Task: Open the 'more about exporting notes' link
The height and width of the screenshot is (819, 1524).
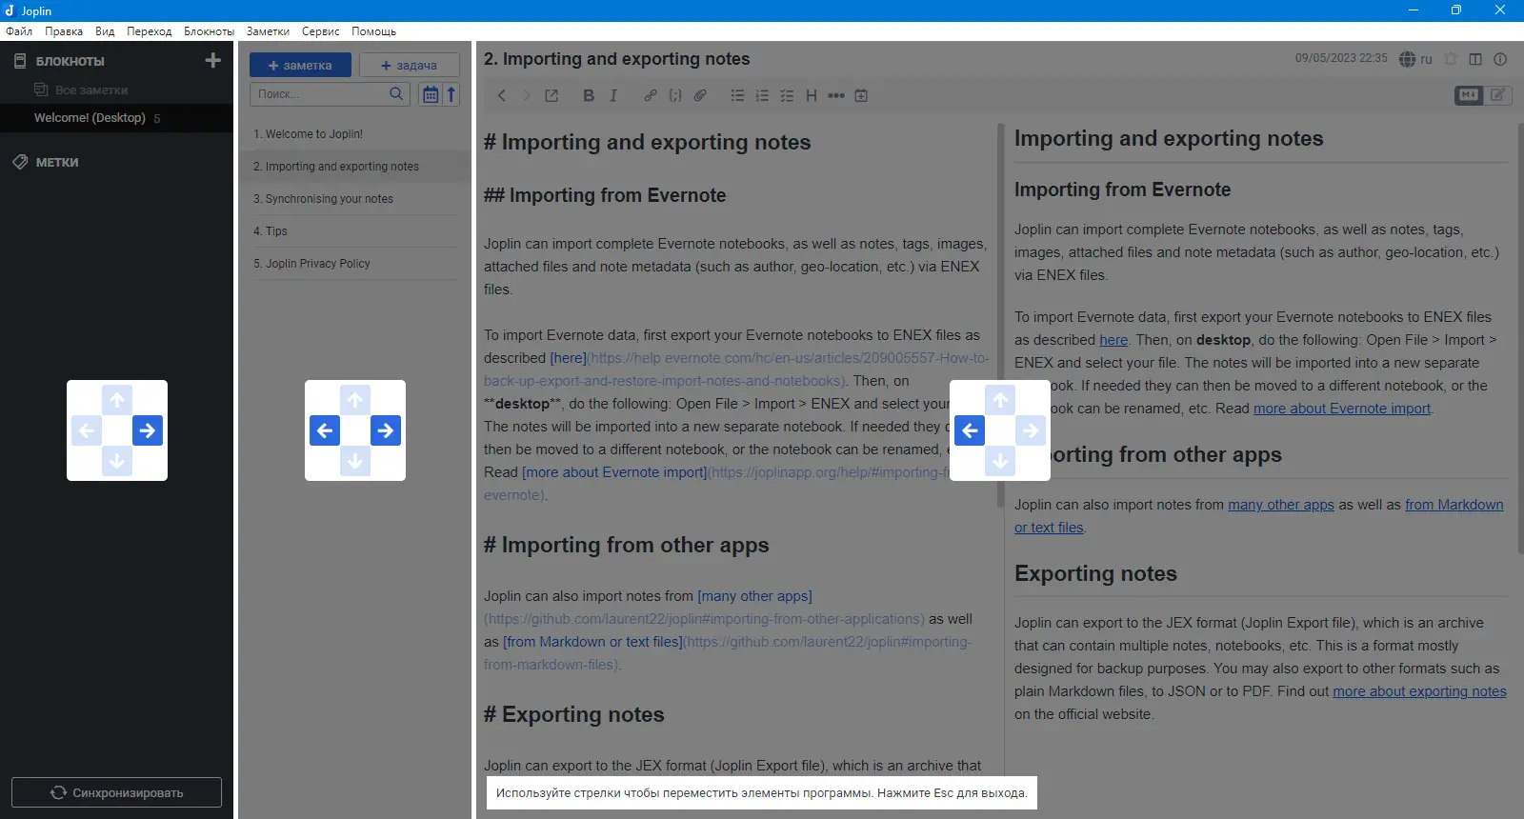Action: tap(1419, 691)
